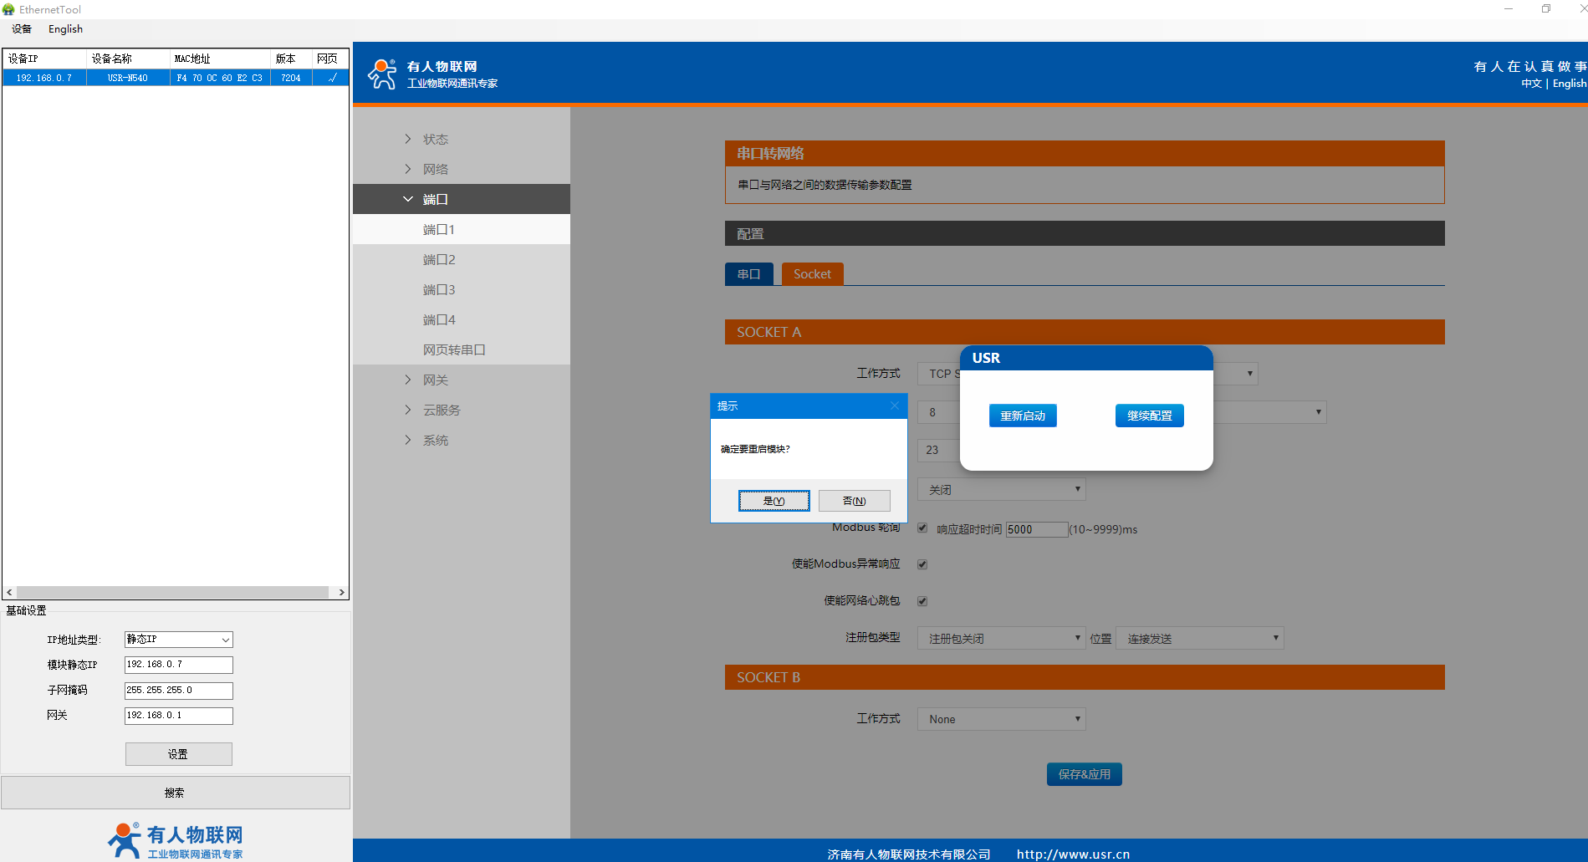Viewport: 1588px width, 862px height.
Task: Click the left scroll arrow in device list
Action: point(9,592)
